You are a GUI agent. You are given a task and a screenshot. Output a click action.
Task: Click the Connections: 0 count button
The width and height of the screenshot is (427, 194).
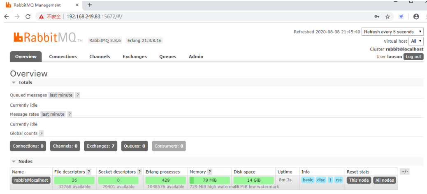(x=28, y=146)
